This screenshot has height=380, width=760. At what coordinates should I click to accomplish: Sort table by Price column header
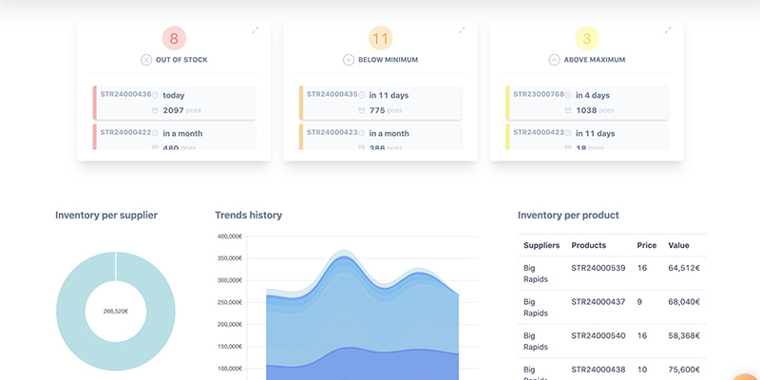click(x=647, y=245)
